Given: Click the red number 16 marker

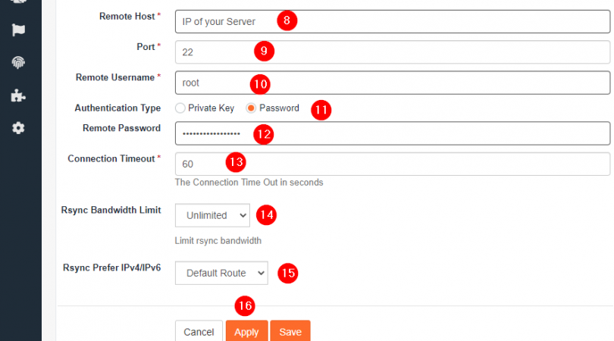Looking at the screenshot, I should 244,305.
